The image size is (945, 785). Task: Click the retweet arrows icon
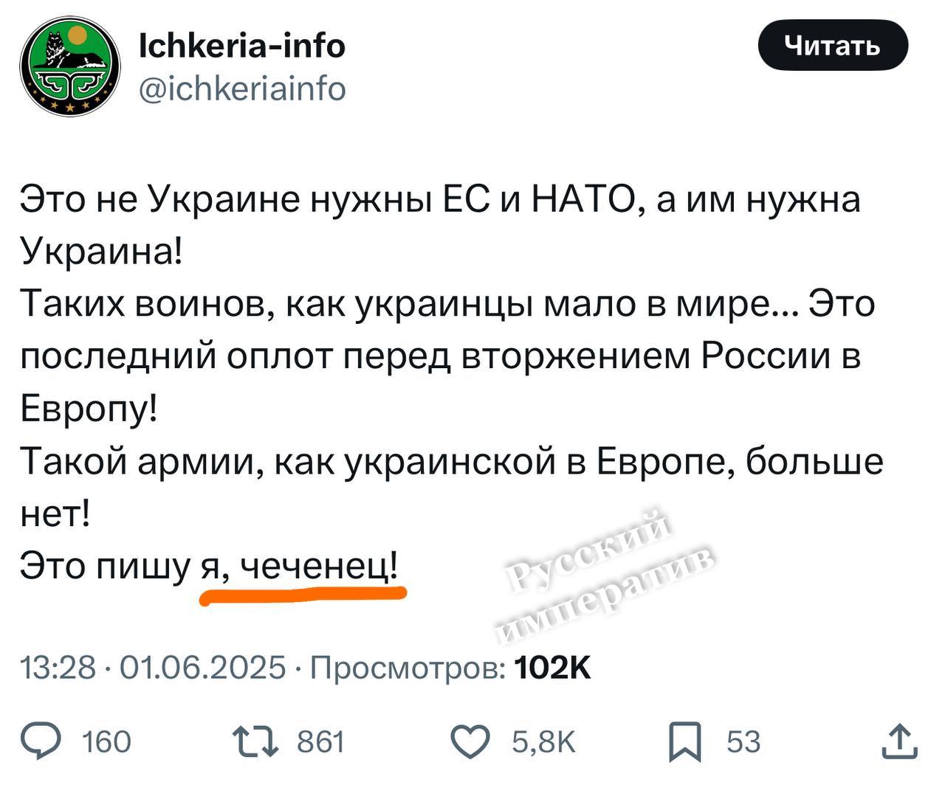(255, 741)
